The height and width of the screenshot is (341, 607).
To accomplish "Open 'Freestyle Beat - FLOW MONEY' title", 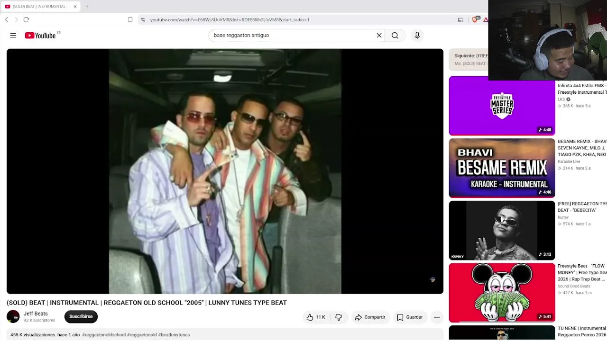I will [582, 272].
